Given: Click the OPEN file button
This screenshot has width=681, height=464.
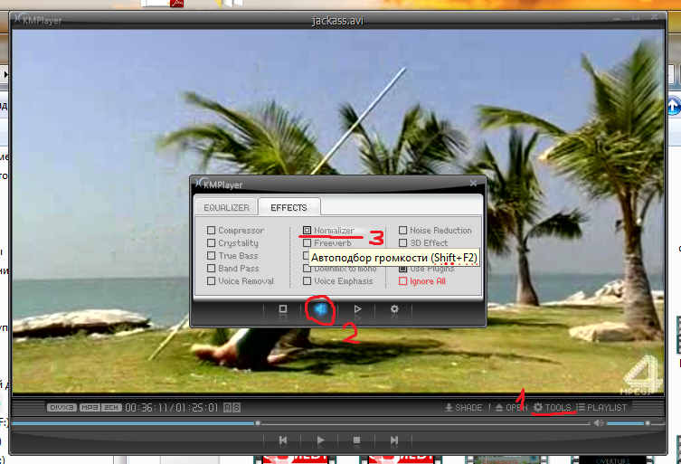Looking at the screenshot, I should point(511,408).
